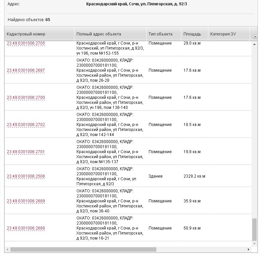
Task: Sort by Кадастровый номер column header
Action: click(x=26, y=34)
